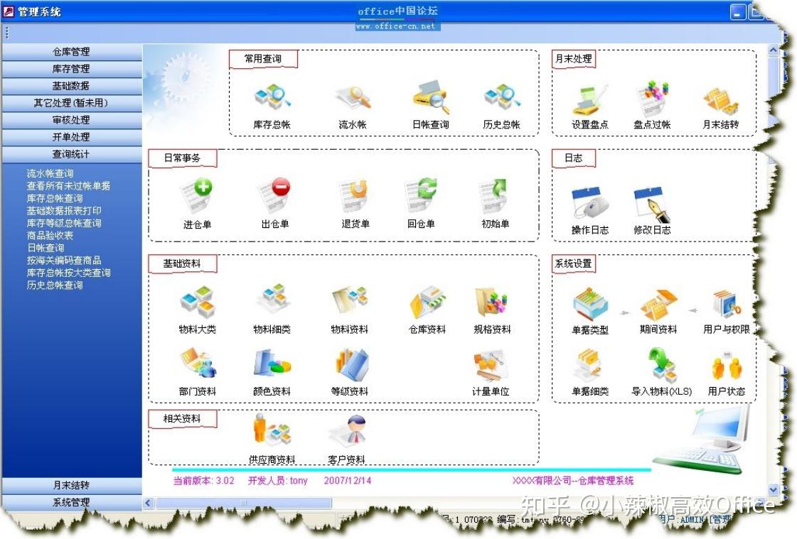Open the 修改日志 modification log icon
Screen dimensions: 797x539
tap(651, 202)
